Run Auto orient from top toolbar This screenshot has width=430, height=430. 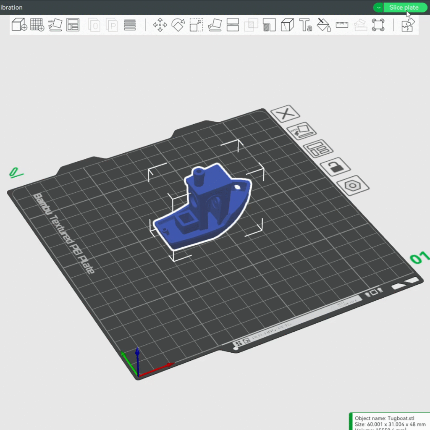pyautogui.click(x=55, y=25)
